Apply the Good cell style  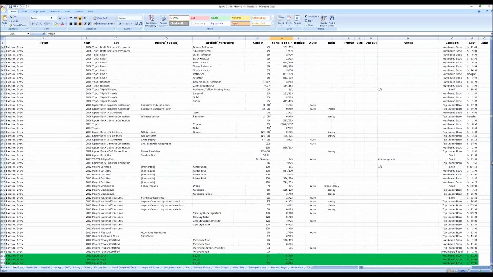pos(220,18)
